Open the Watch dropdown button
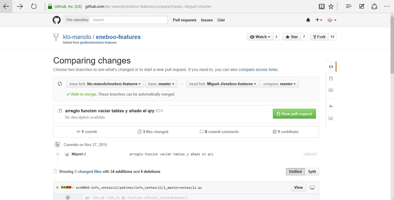This screenshot has height=200, width=394. click(260, 37)
